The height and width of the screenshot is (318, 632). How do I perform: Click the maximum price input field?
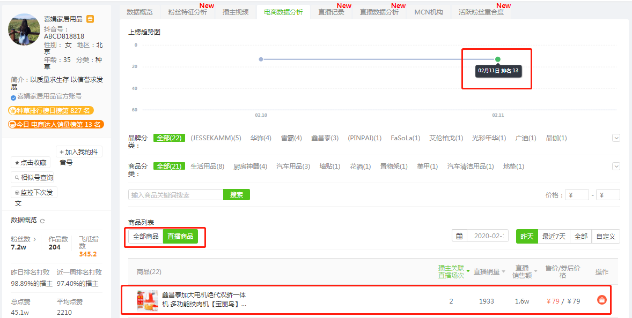608,195
